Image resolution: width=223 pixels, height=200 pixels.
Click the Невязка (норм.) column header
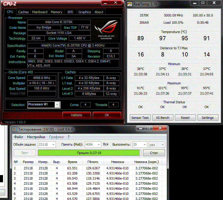(146, 162)
